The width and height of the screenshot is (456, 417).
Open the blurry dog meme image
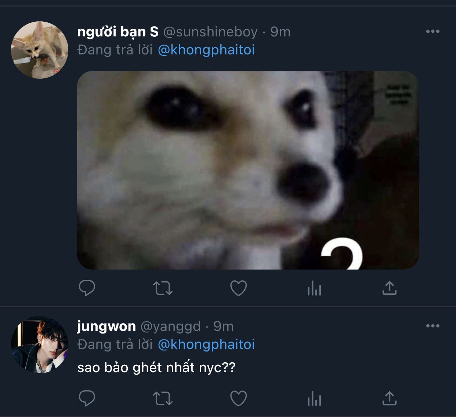(x=248, y=170)
